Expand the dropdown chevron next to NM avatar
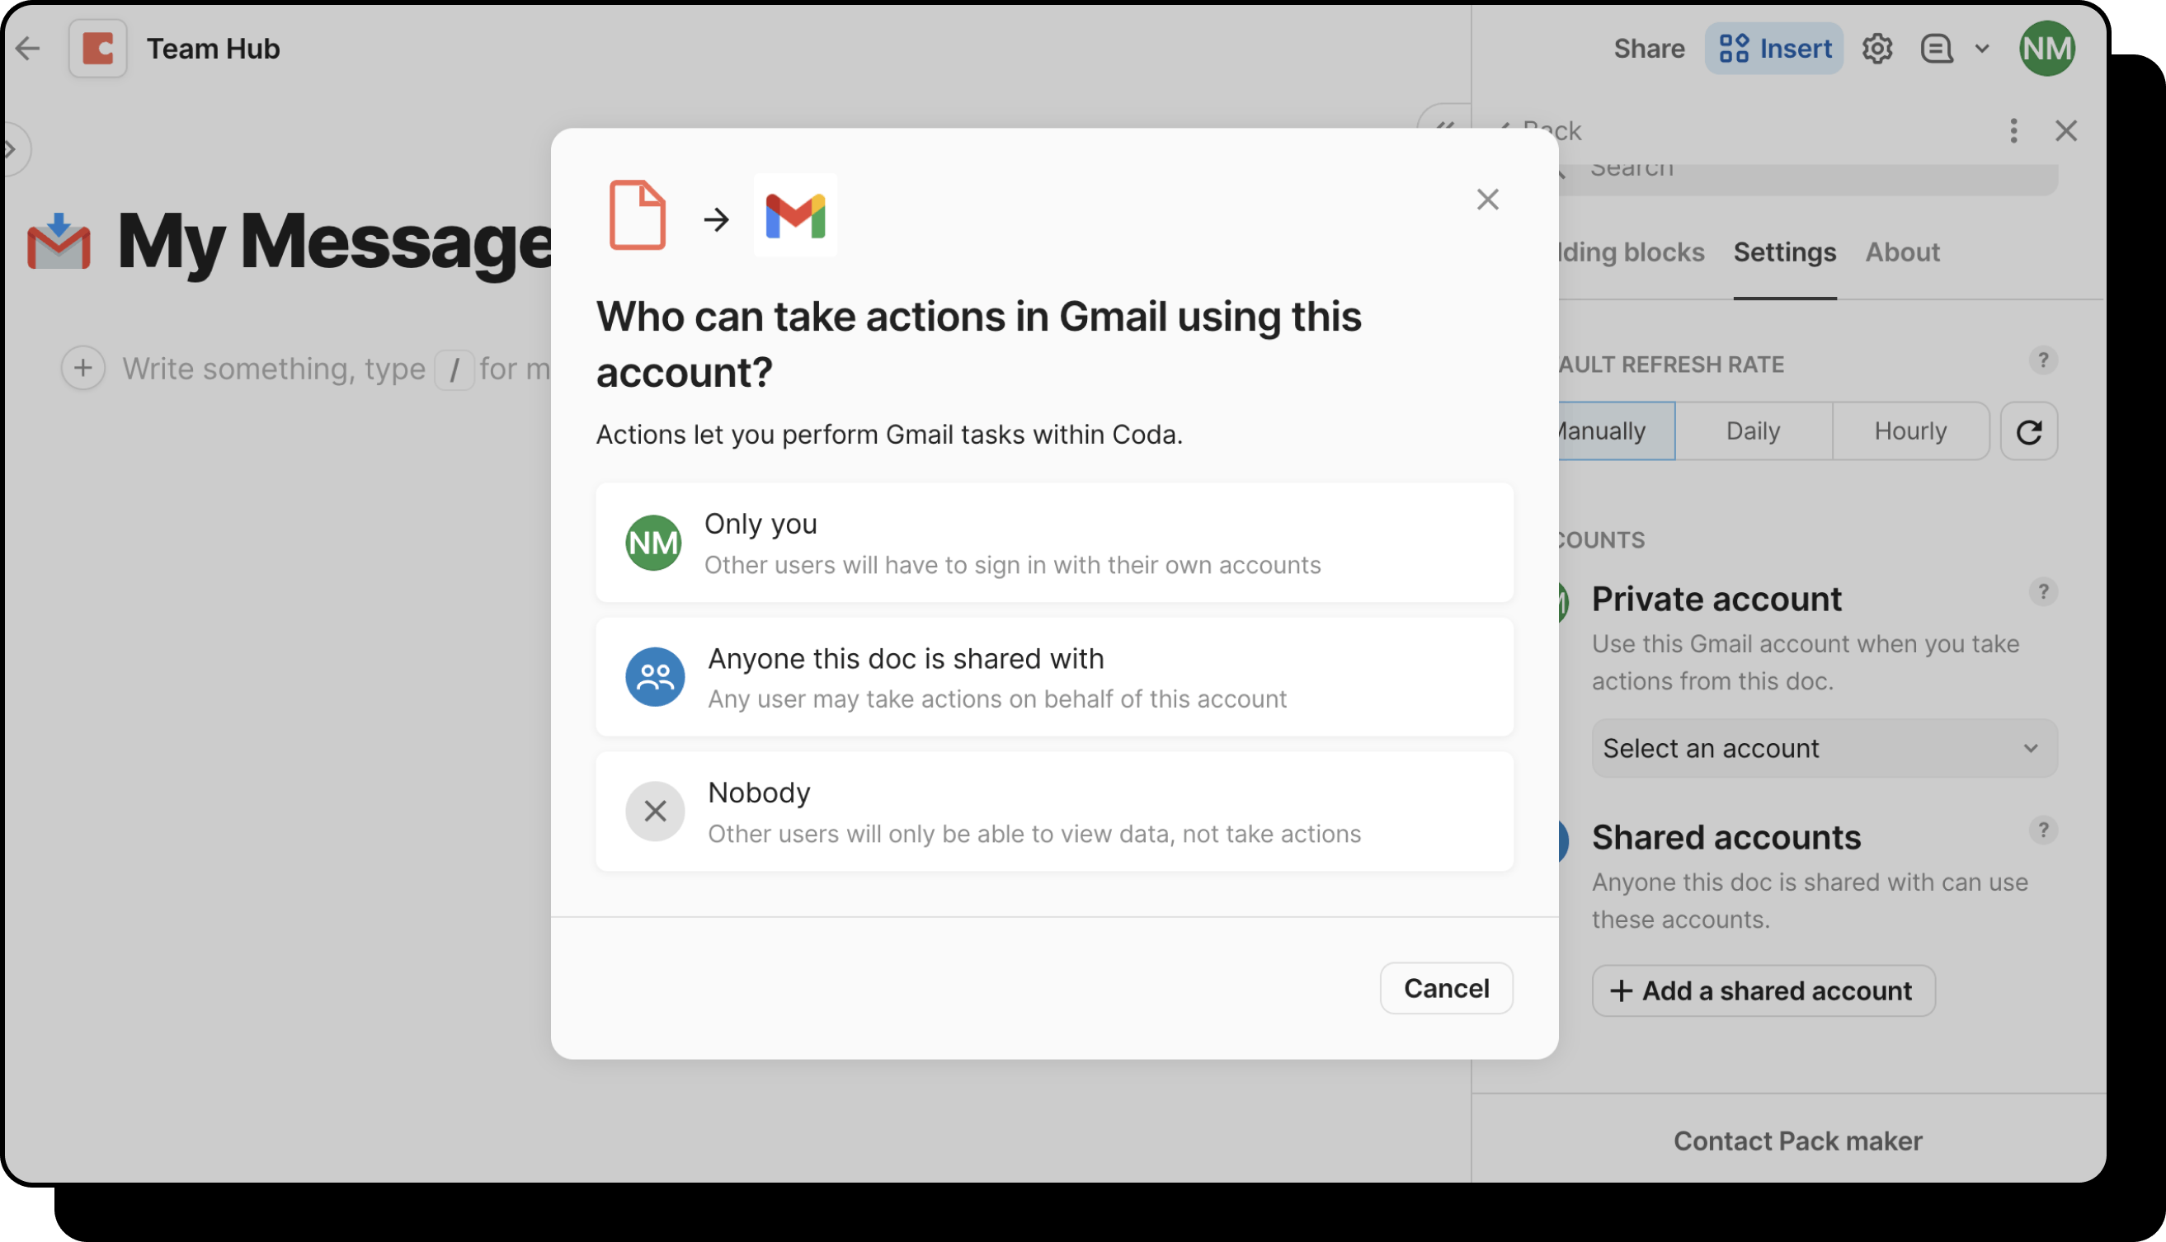 tap(1985, 49)
